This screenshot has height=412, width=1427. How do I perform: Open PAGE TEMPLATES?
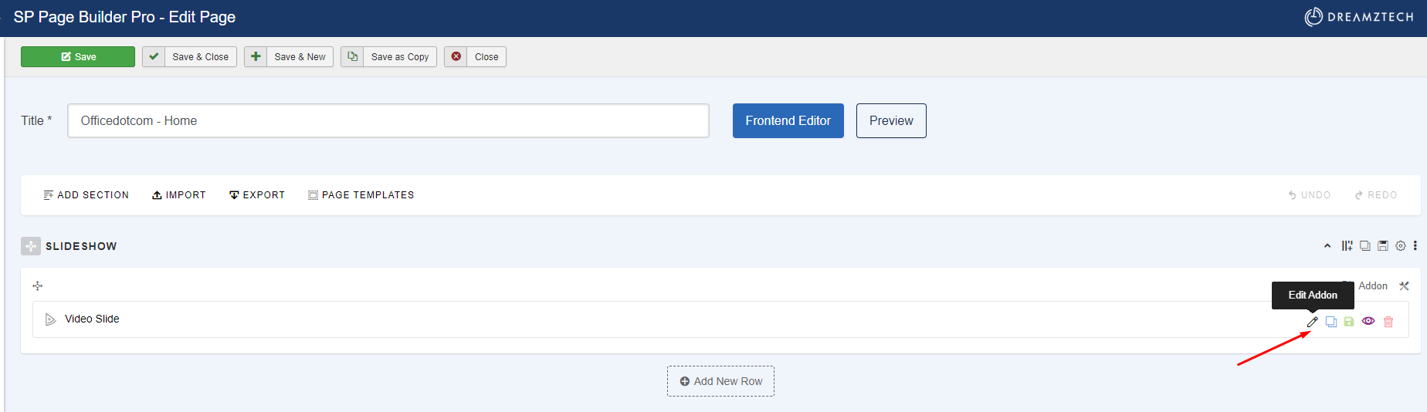tap(361, 195)
